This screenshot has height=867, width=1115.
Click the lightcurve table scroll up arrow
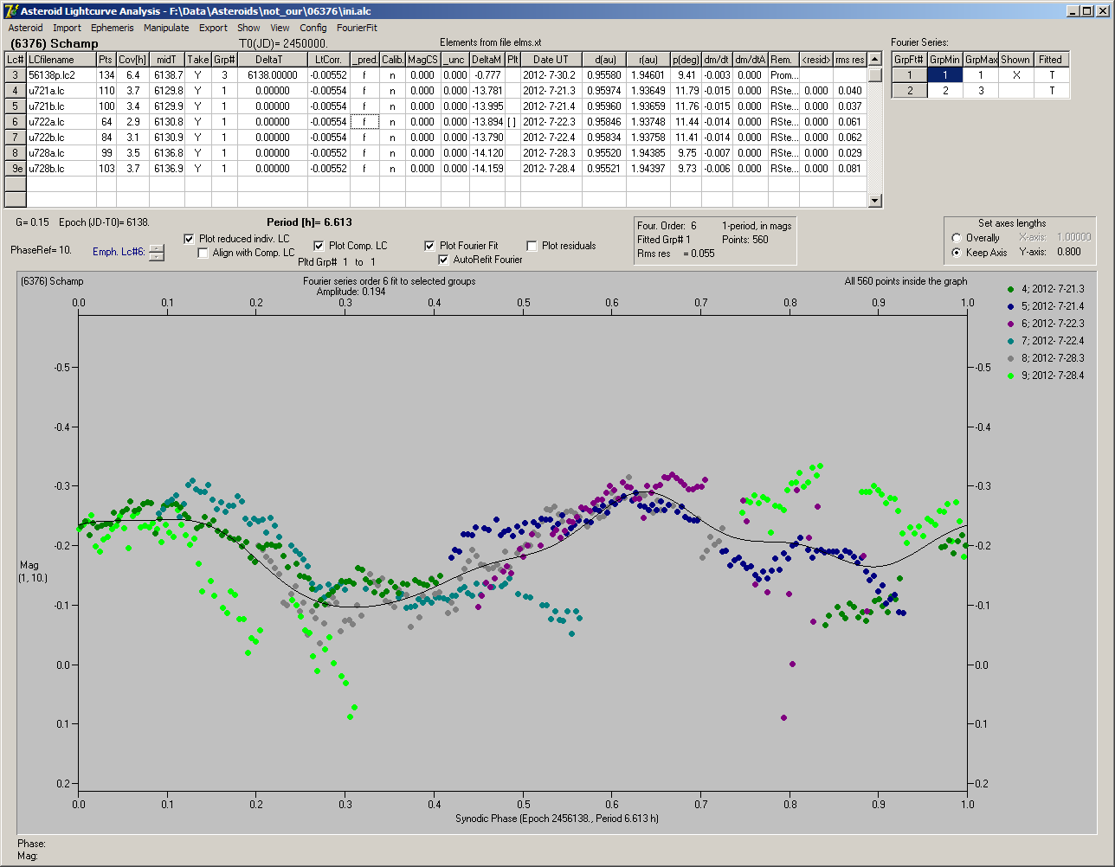point(875,60)
